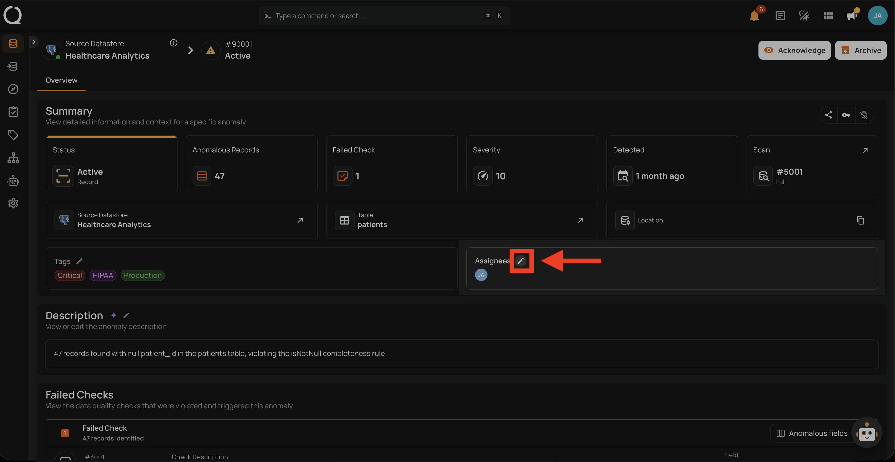The width and height of the screenshot is (895, 462).
Task: Open the Enrichment Datastores sidebar icon
Action: [13, 66]
